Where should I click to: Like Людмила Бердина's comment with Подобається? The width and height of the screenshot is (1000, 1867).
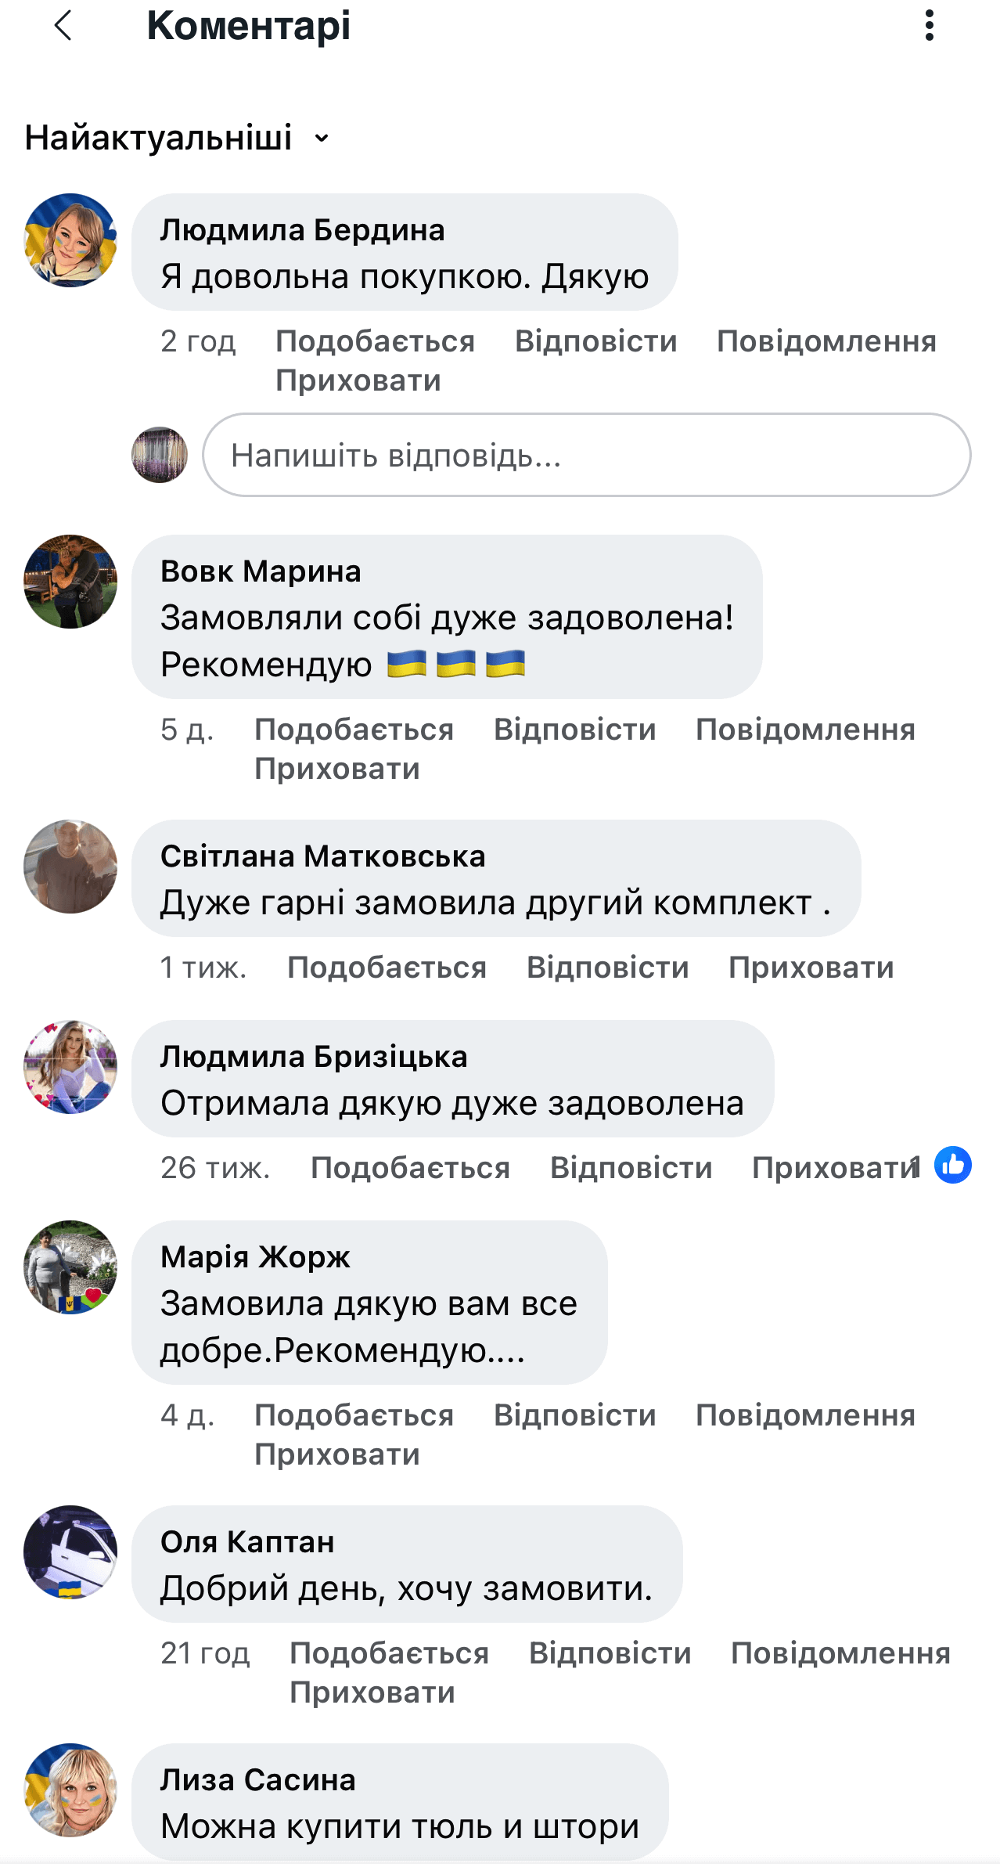coord(375,341)
